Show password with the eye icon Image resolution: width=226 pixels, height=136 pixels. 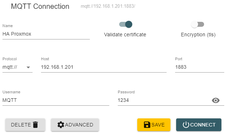coord(216,100)
